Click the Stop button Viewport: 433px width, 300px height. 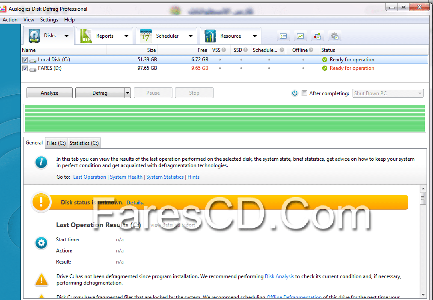tap(194, 93)
